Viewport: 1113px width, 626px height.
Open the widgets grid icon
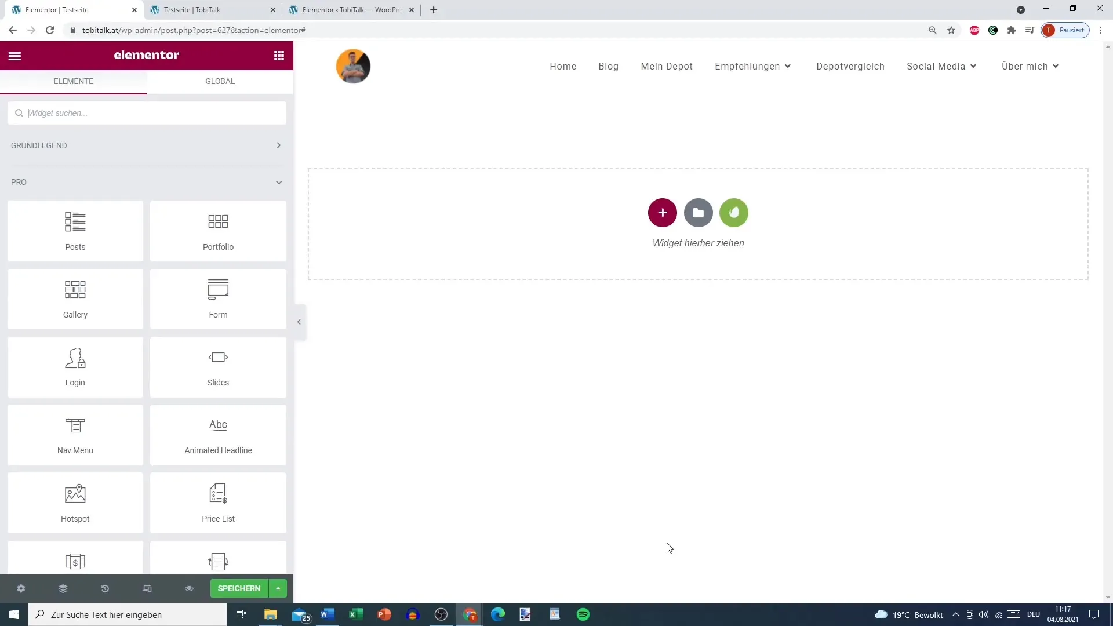[279, 56]
